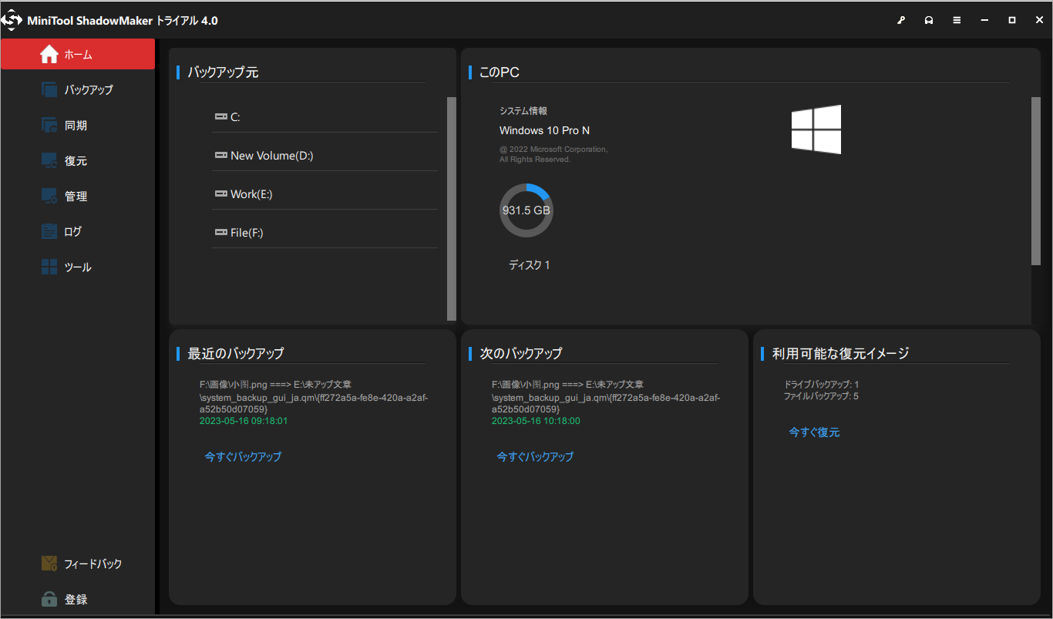Open support via the headphones icon
1053x619 pixels.
pos(929,19)
